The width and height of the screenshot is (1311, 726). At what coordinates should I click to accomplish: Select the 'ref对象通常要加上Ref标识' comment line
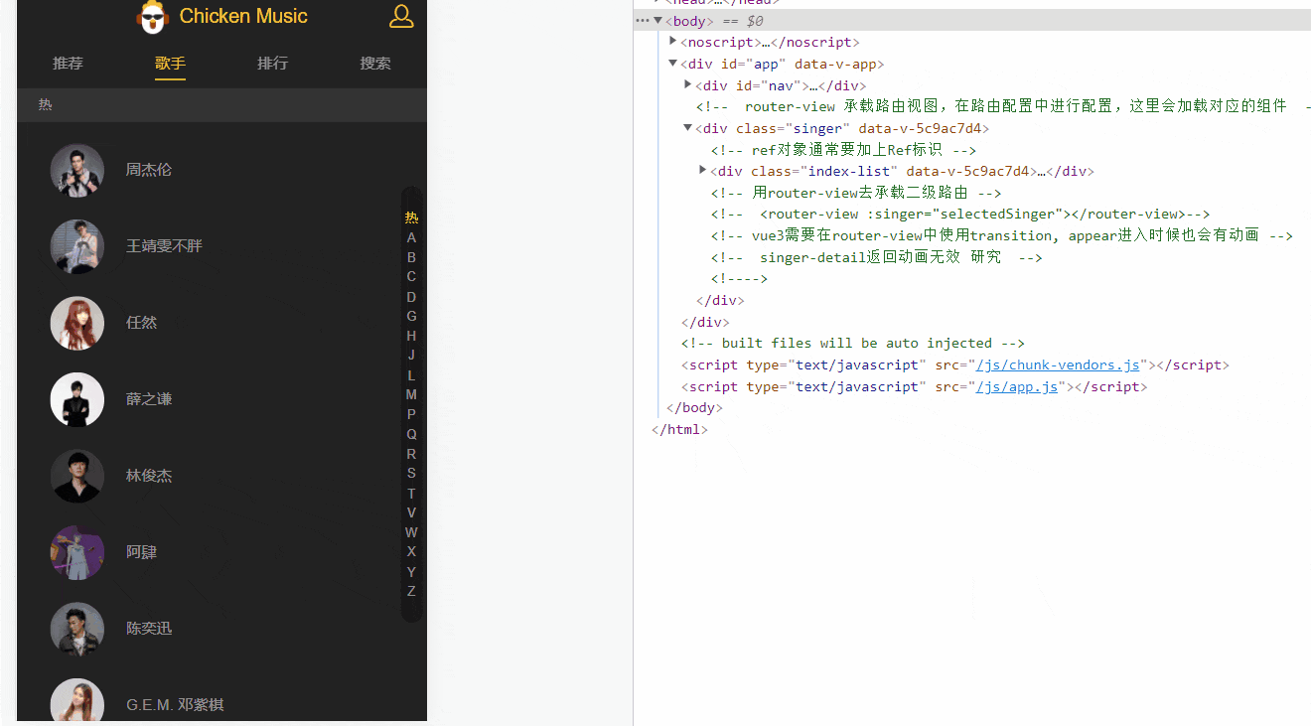click(x=843, y=150)
